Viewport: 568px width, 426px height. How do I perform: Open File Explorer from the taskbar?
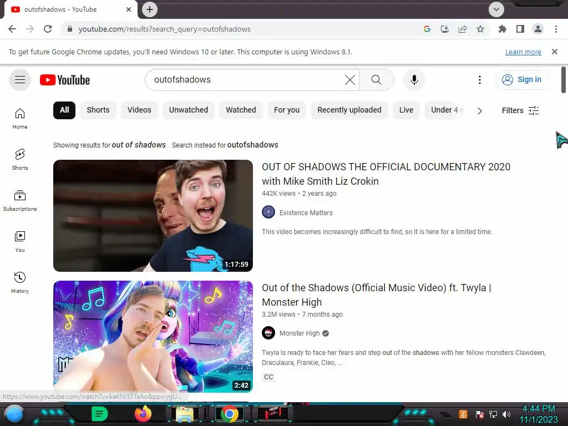(x=185, y=414)
